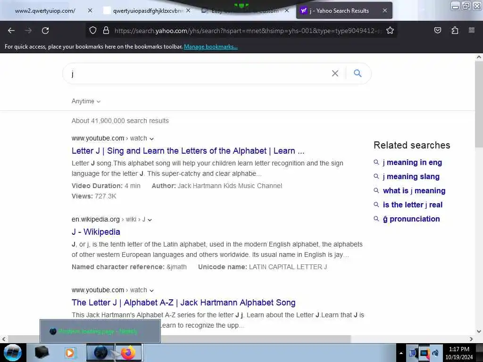Click the volume tray icon
The image size is (483, 362).
435,353
